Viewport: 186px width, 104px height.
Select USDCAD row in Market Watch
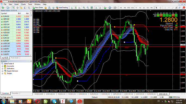pos(15,27)
